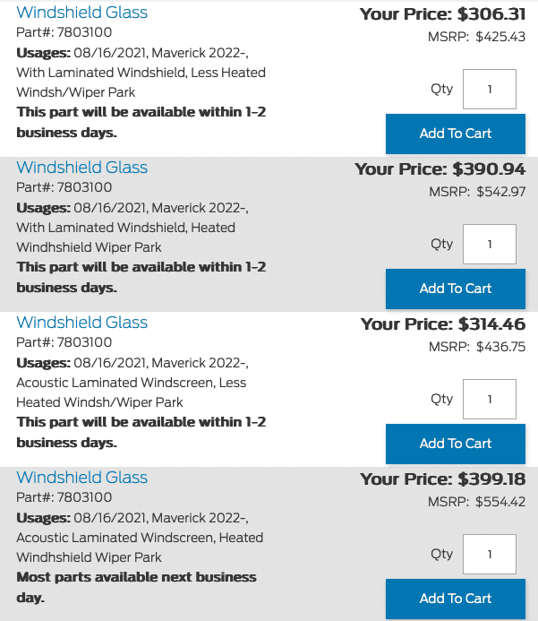Add the $306.31 Windshield Glass to cart
The image size is (538, 621).
(456, 134)
